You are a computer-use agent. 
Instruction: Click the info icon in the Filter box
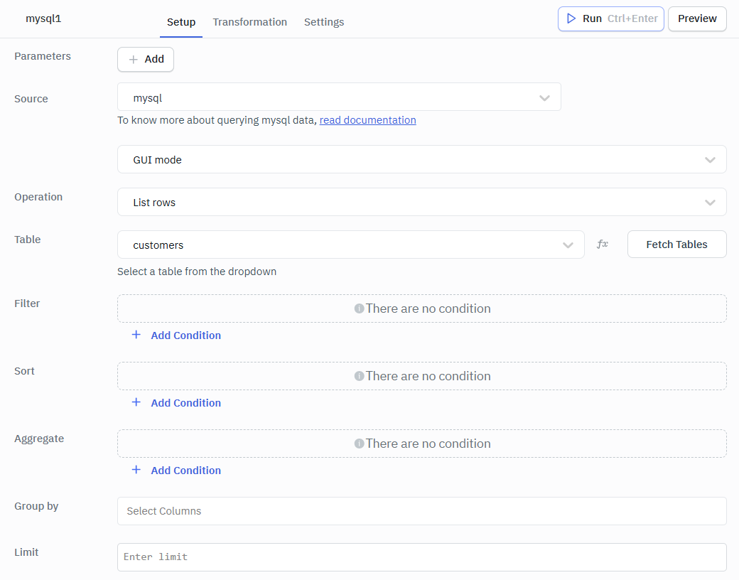point(359,308)
